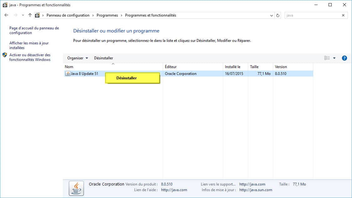Open Activer ou désactiver des fonctionnalités Windows
Screen dimensions: 352x198
(30, 57)
